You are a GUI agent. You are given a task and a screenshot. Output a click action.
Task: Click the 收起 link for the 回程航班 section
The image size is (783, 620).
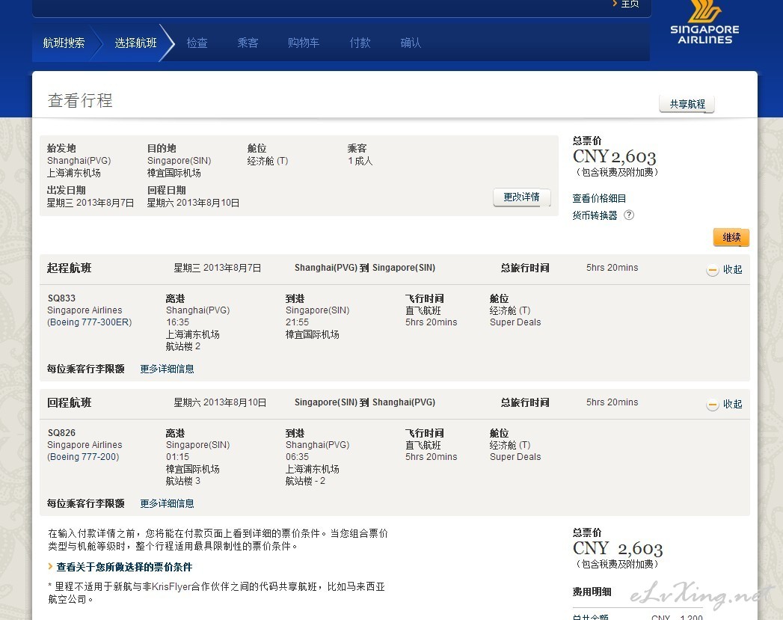[x=733, y=404]
